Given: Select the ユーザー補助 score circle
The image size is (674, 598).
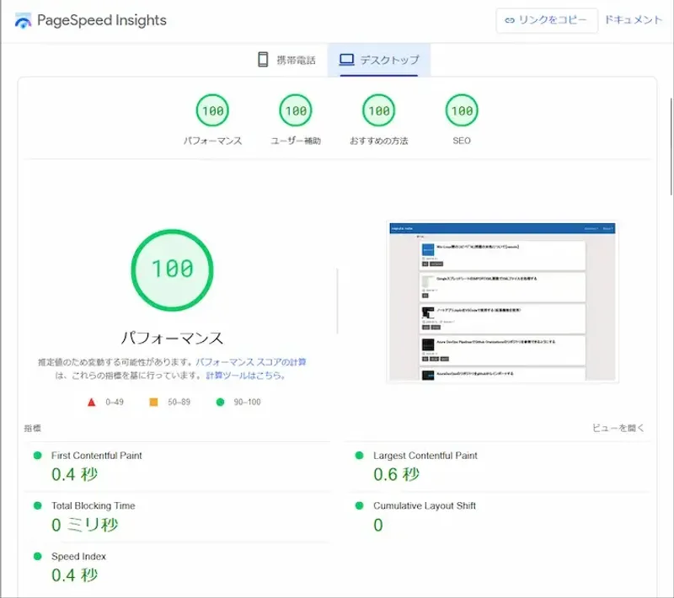Looking at the screenshot, I should point(293,109).
